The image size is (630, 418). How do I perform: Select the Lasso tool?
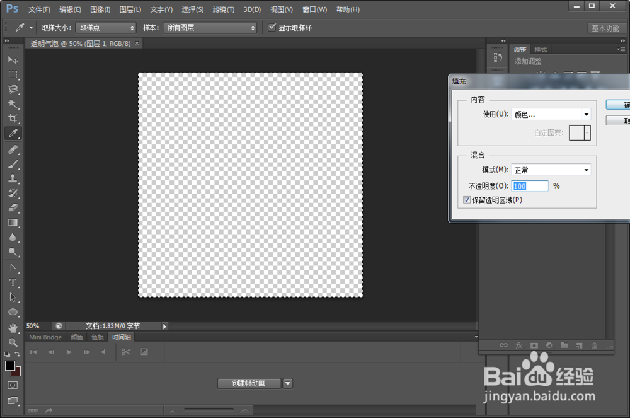click(13, 90)
